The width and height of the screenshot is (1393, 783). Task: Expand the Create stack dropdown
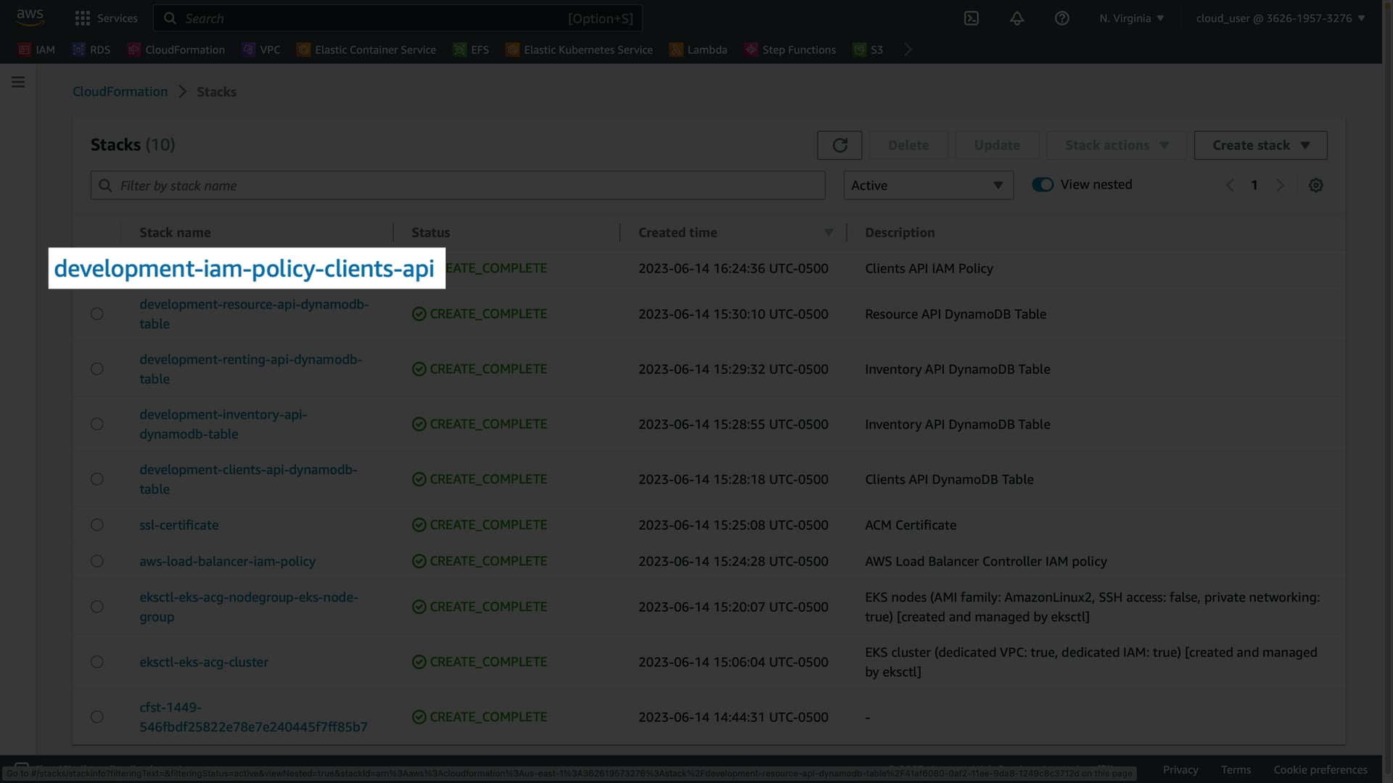pyautogui.click(x=1260, y=145)
